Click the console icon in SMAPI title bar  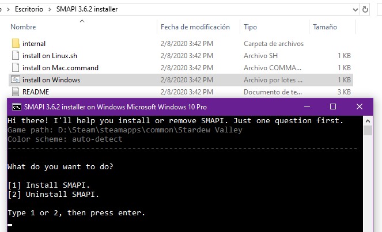coord(17,107)
